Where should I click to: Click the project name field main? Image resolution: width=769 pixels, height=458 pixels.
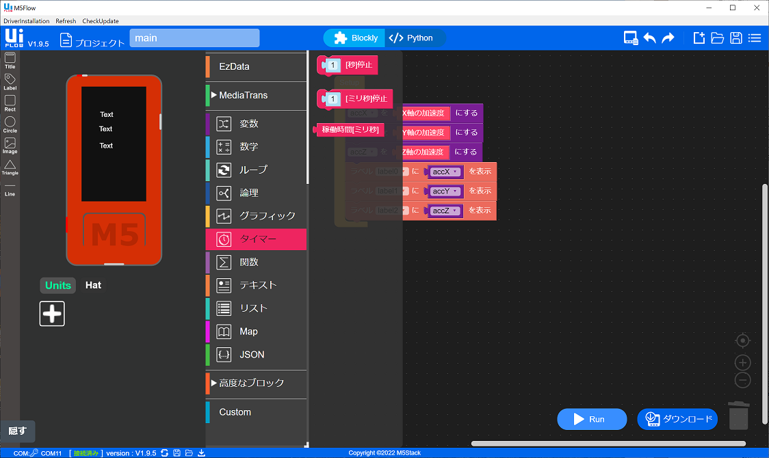click(x=194, y=38)
